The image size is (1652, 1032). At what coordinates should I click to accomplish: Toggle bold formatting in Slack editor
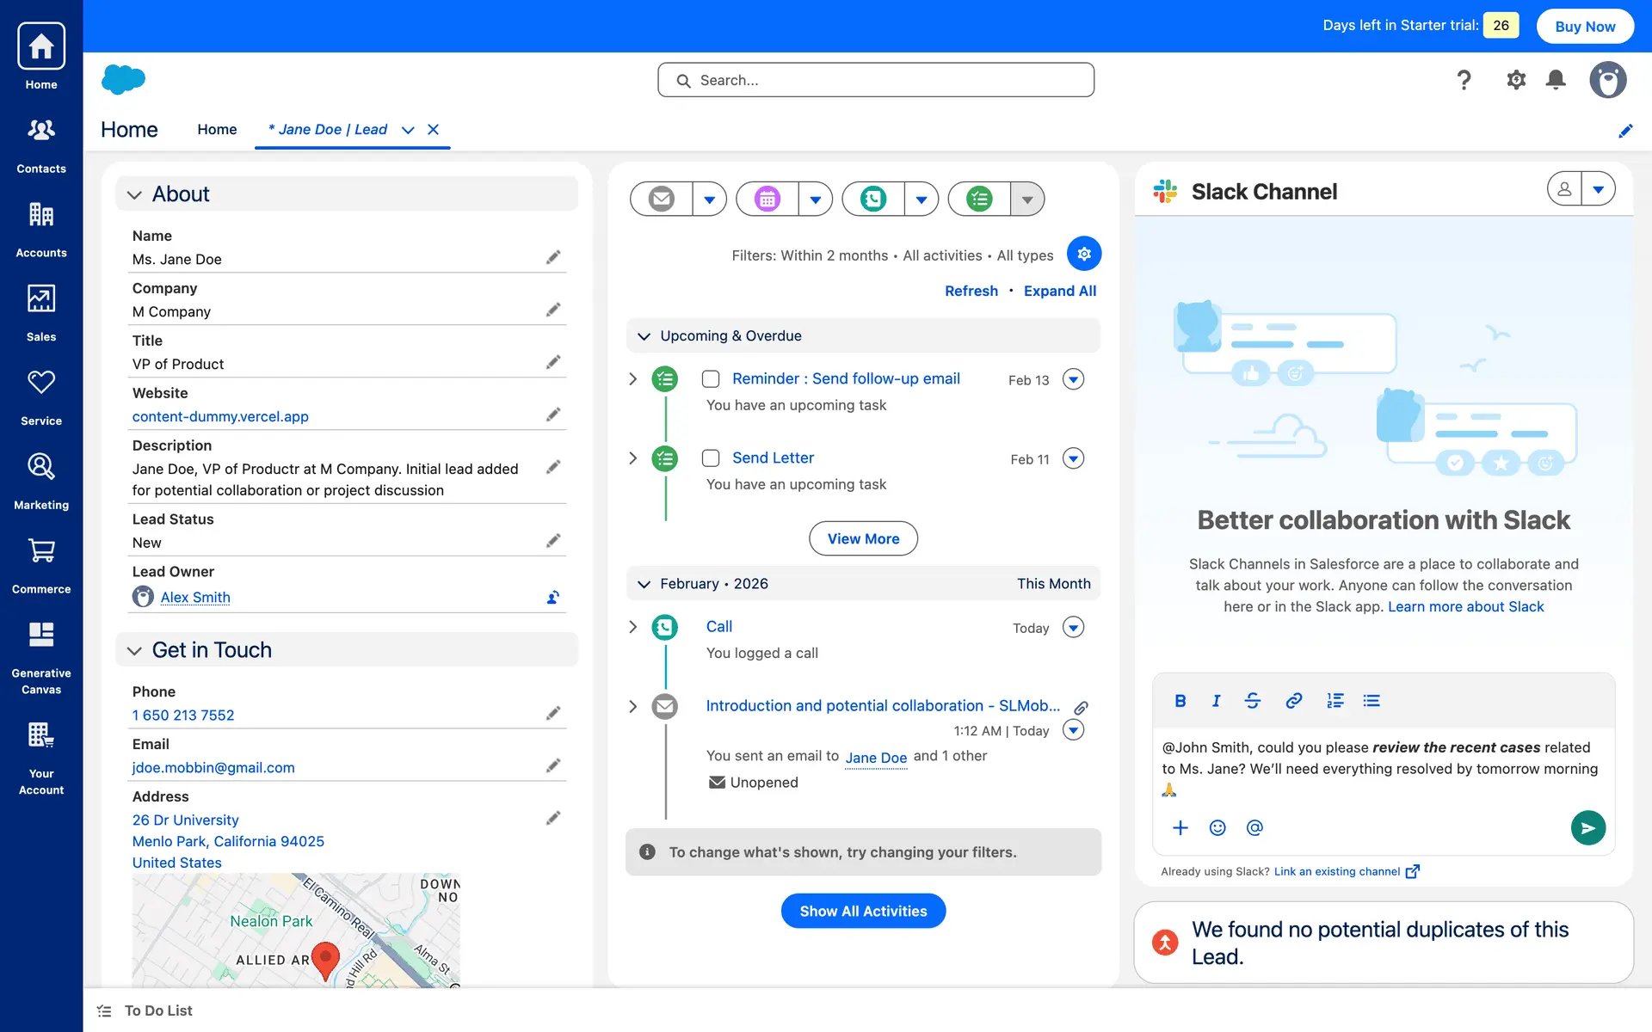point(1180,701)
